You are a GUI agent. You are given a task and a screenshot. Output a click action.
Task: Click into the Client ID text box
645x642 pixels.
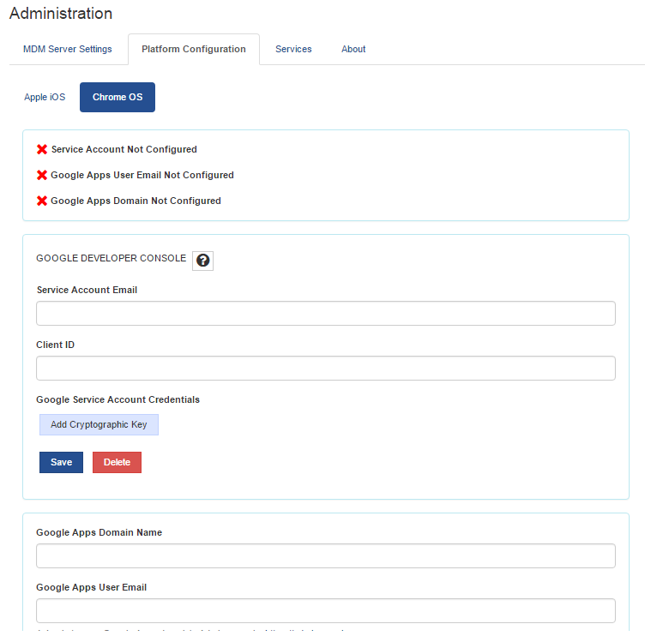[x=326, y=369]
